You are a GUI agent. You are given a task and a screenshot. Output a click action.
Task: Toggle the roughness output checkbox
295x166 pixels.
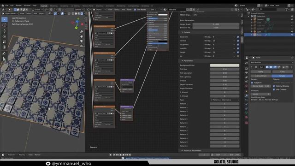pos(238,45)
